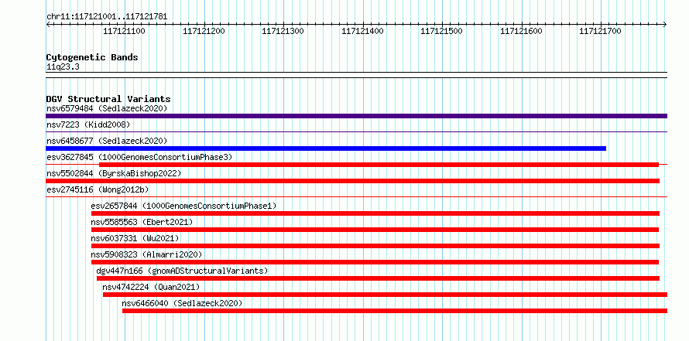Open the nsv4742224 (Quan2021) label
Image resolution: width=689 pixels, height=341 pixels.
pyautogui.click(x=151, y=287)
